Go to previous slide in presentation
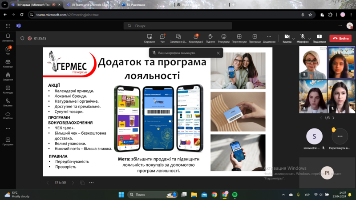Viewport: 356px width, 200px height. point(48,183)
